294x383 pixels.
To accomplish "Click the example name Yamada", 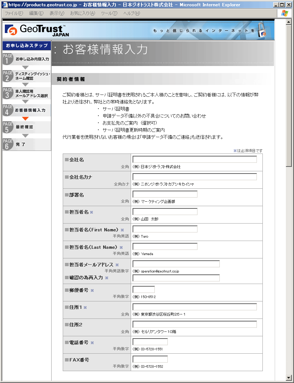I will (x=147, y=254).
